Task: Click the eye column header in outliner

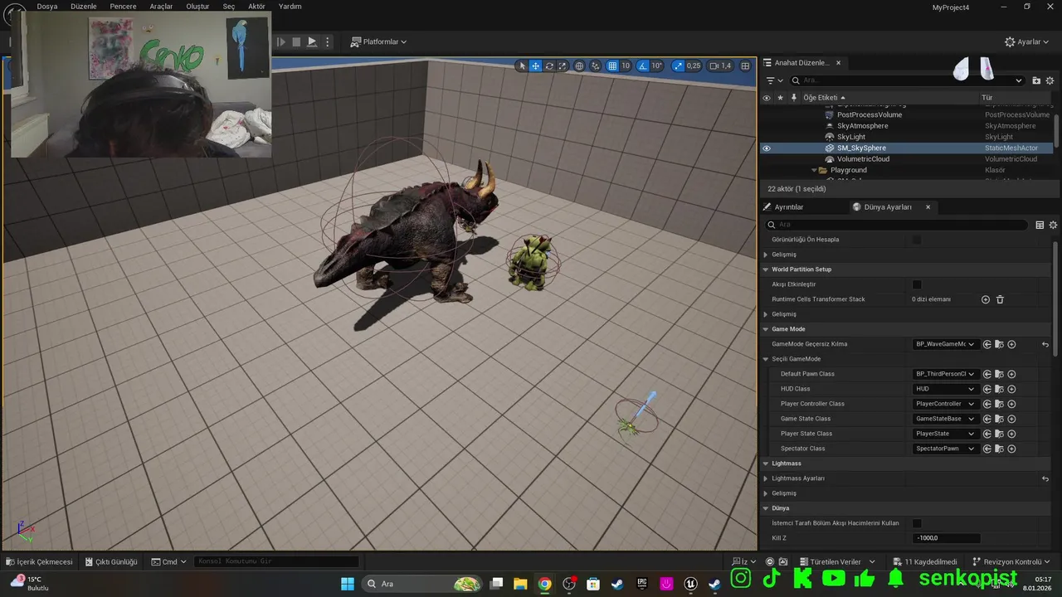Action: tap(767, 98)
